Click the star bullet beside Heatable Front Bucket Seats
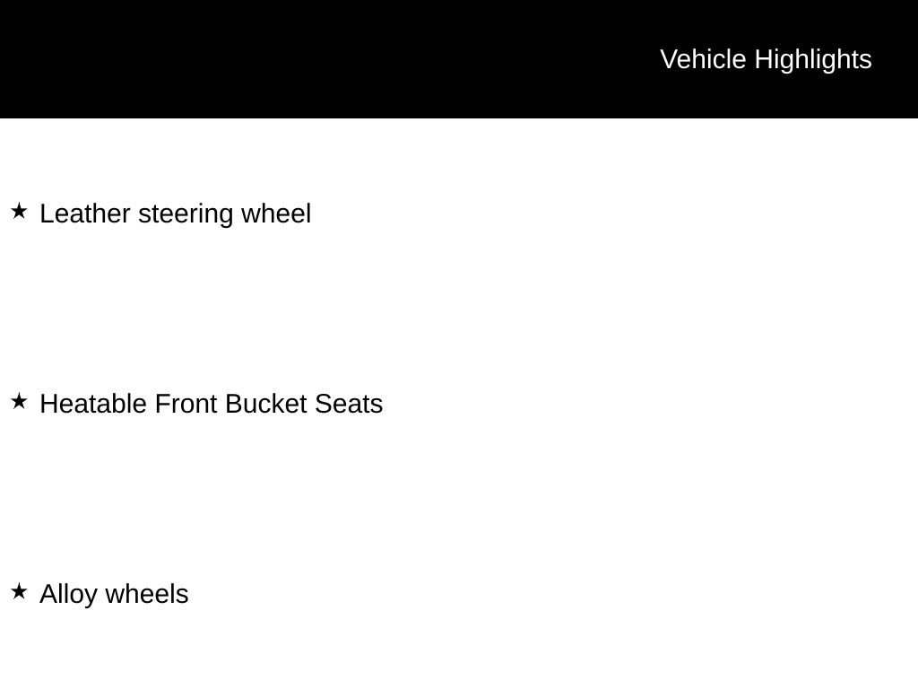Screen dimensions: 918x689 pos(19,402)
